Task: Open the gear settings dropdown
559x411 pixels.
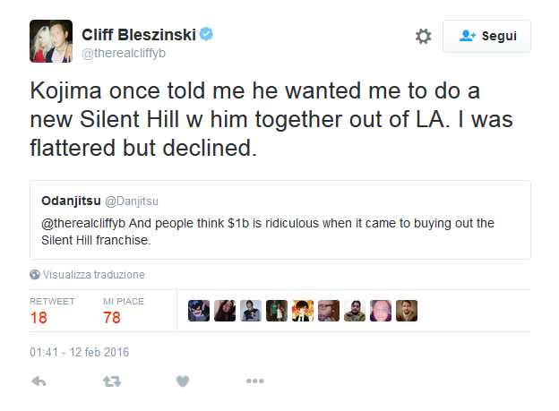Action: coord(423,37)
